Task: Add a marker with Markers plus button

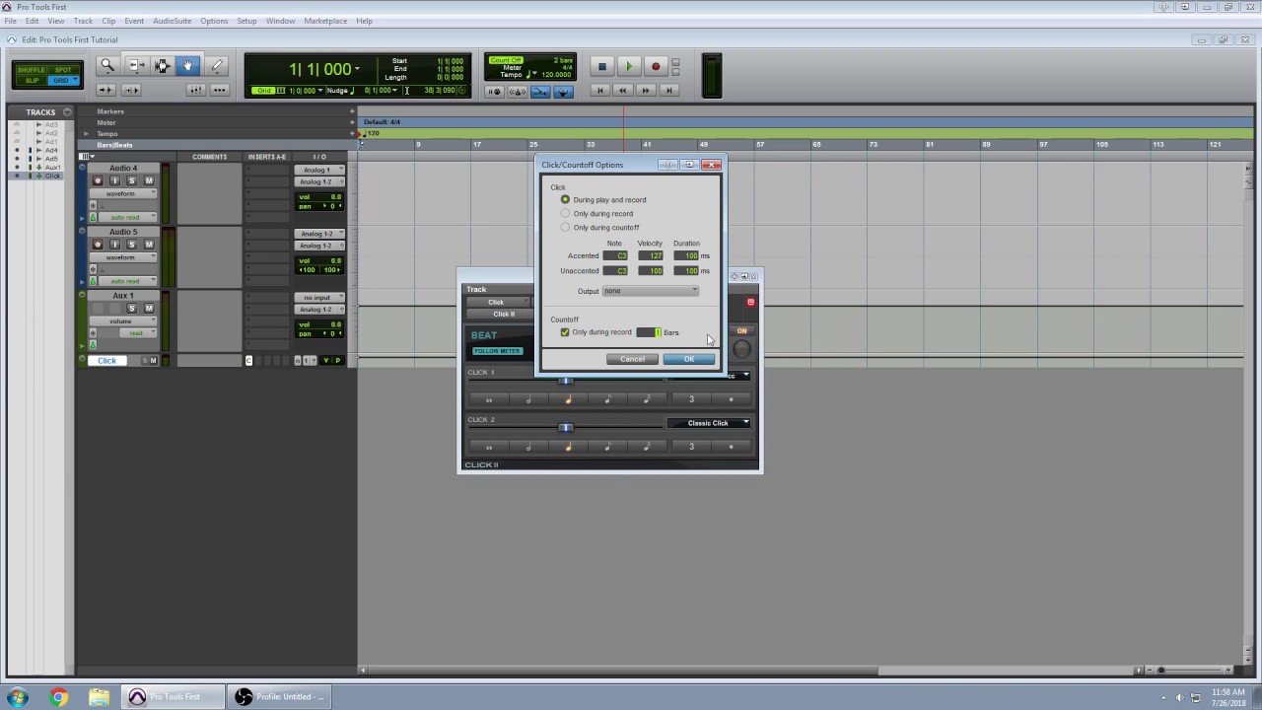Action: click(352, 111)
